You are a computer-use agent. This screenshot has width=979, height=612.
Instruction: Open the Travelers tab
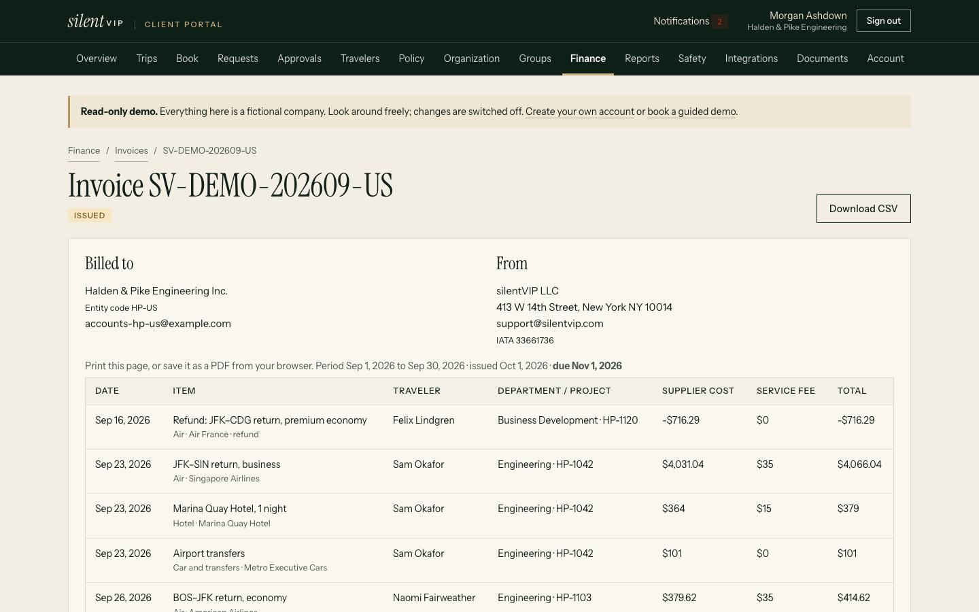coord(360,58)
